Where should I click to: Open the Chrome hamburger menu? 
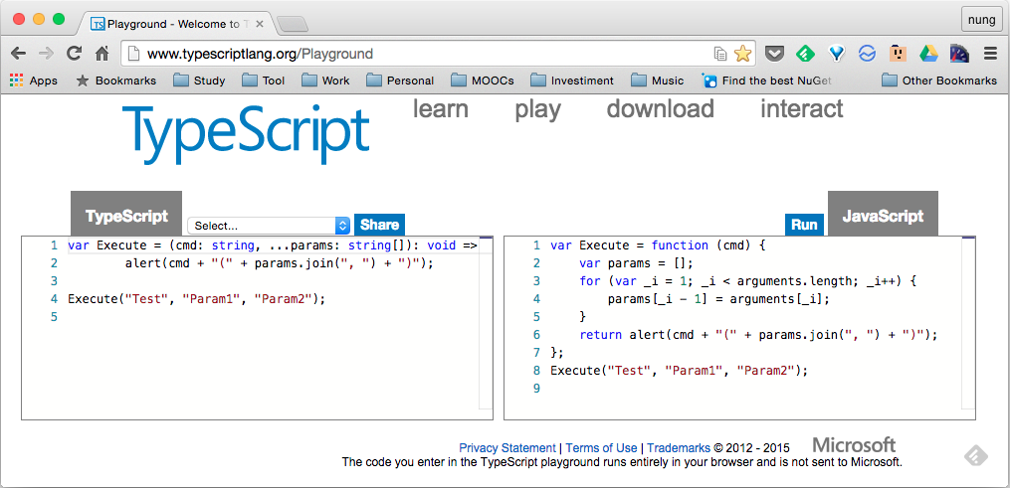[x=990, y=54]
